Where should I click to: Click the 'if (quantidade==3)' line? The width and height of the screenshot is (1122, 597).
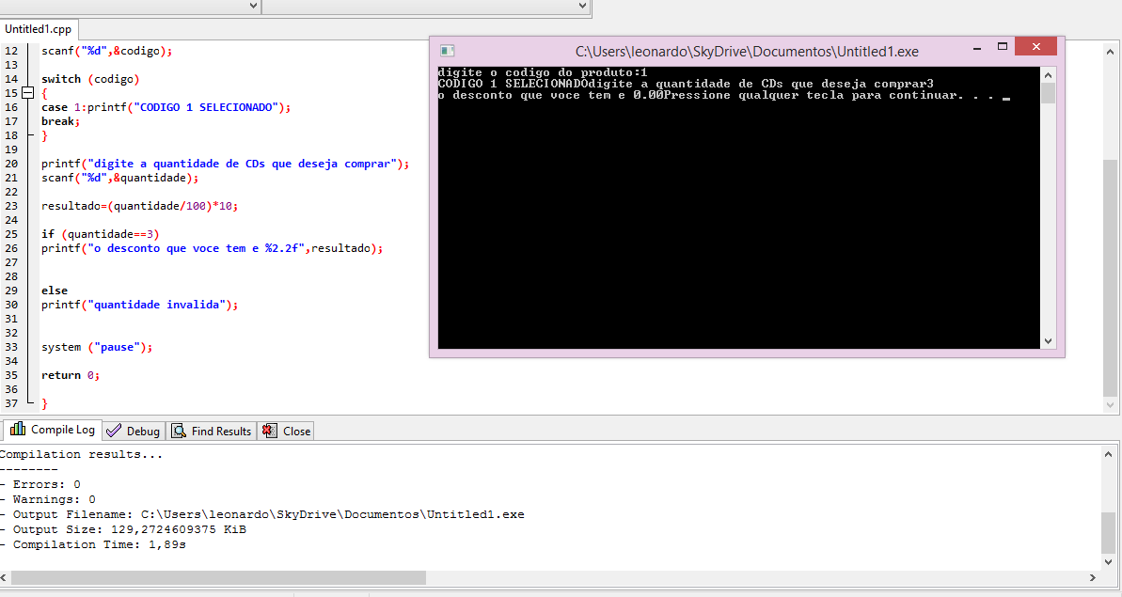click(x=101, y=234)
